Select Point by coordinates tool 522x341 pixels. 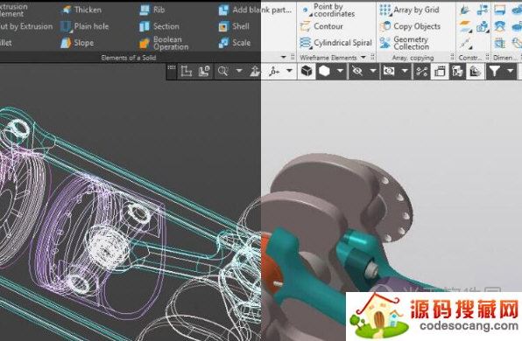(328, 10)
